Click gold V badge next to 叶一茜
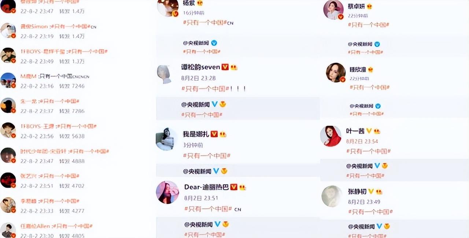This screenshot has height=238, width=469. 369,131
